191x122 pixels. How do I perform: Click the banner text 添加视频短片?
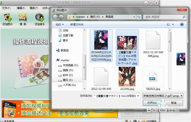tap(36, 106)
